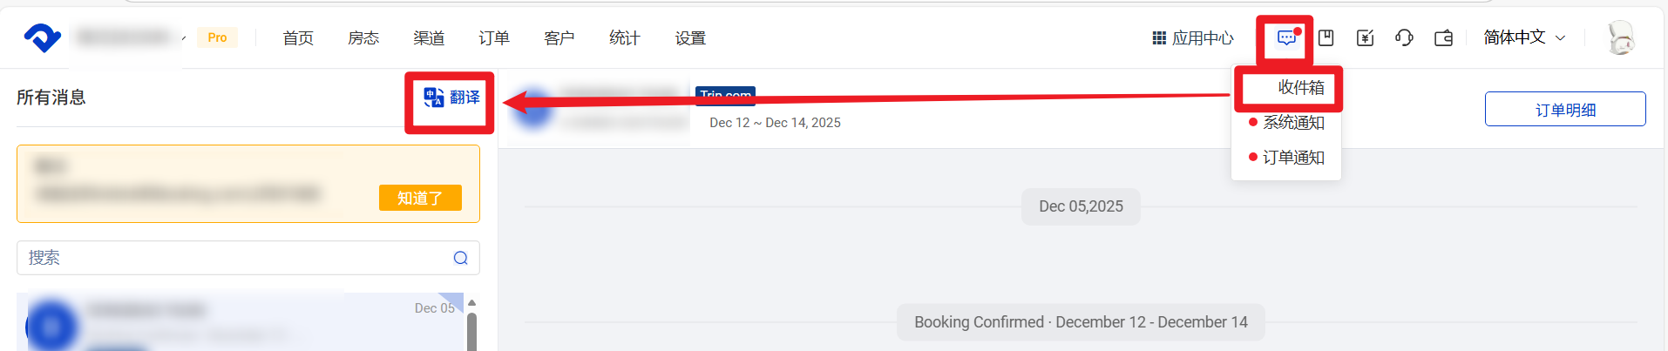Select 收件箱 from the message menu

(1300, 87)
